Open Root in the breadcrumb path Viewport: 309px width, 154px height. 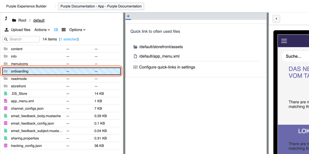click(x=22, y=20)
